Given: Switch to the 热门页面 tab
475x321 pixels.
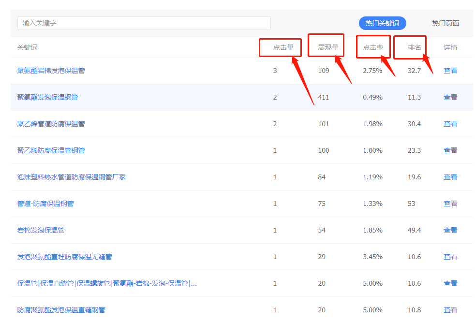Looking at the screenshot, I should (x=445, y=23).
